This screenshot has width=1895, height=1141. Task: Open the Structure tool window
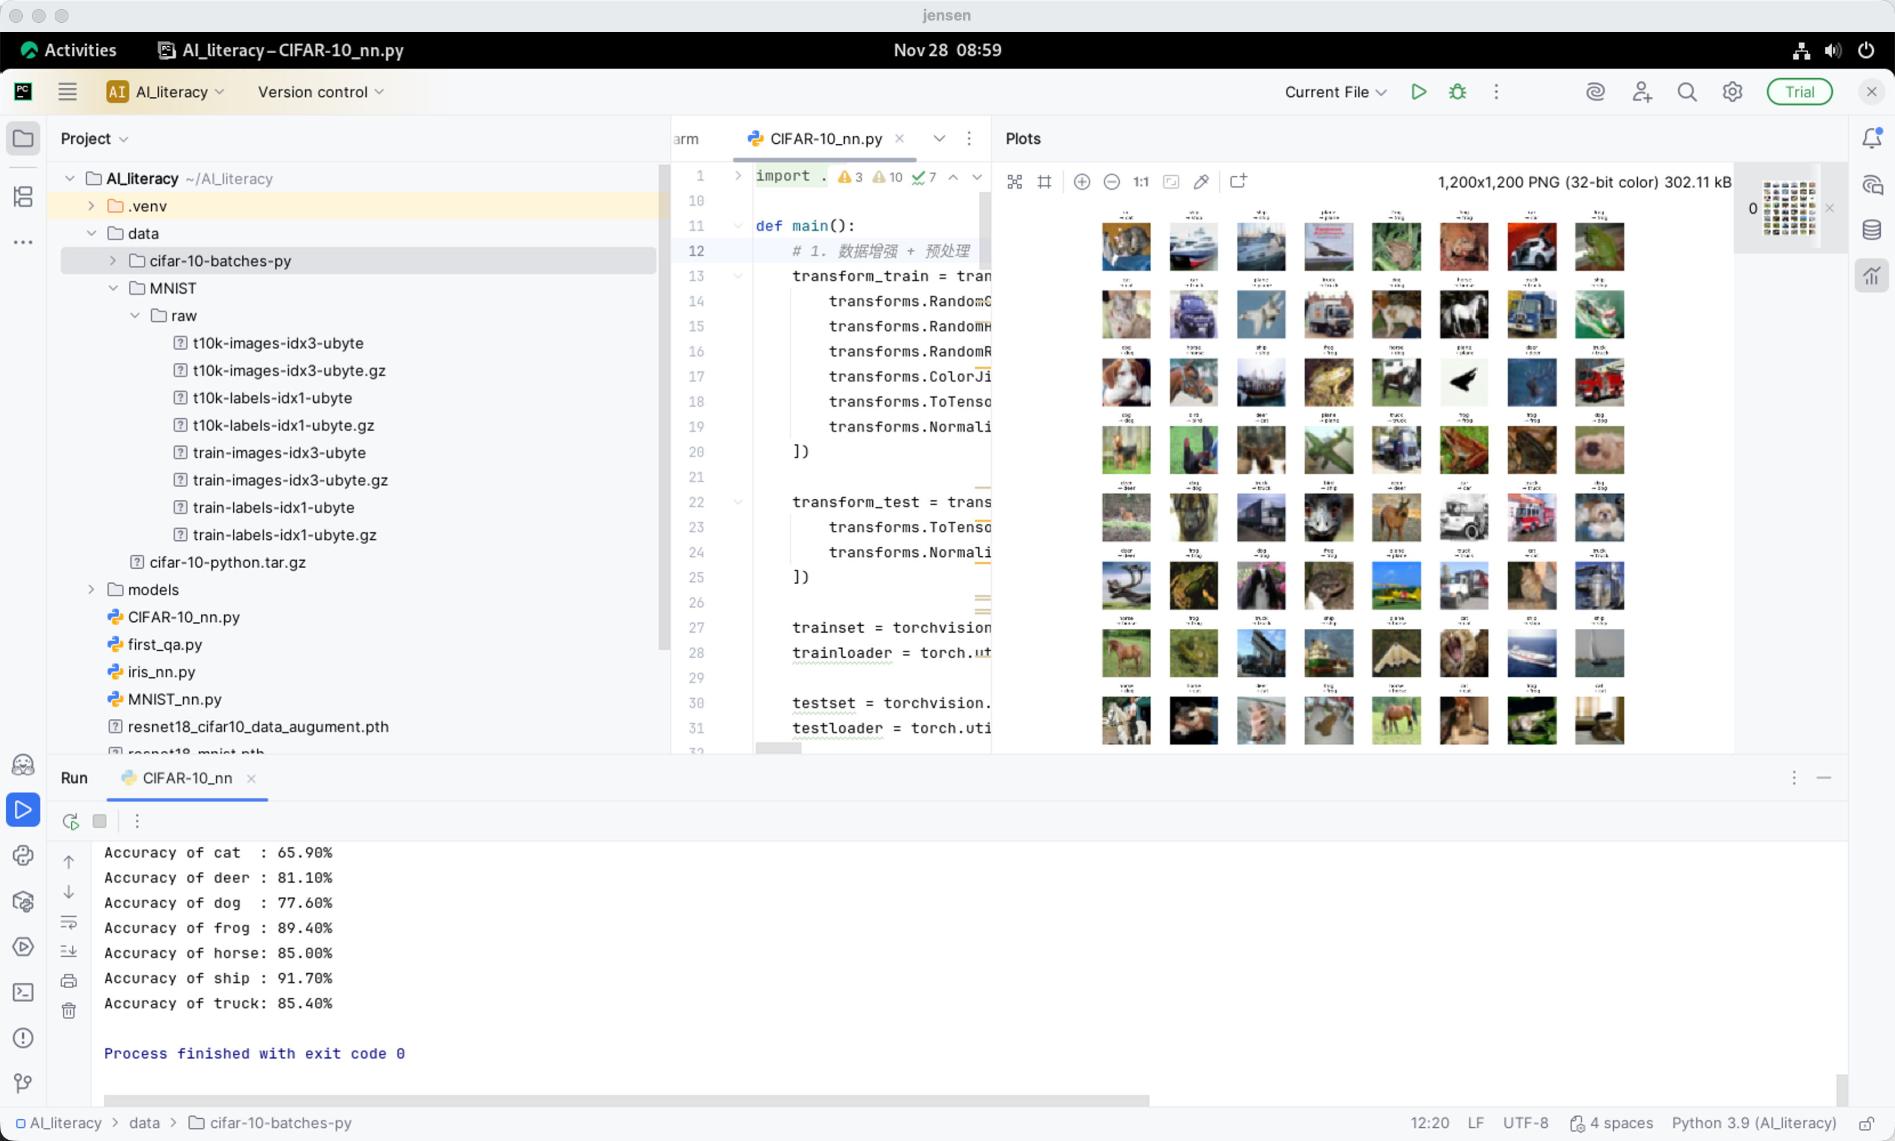tap(23, 197)
